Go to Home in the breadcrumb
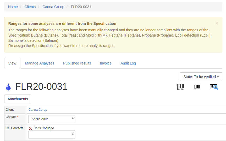The width and height of the screenshot is (226, 141). point(13,7)
